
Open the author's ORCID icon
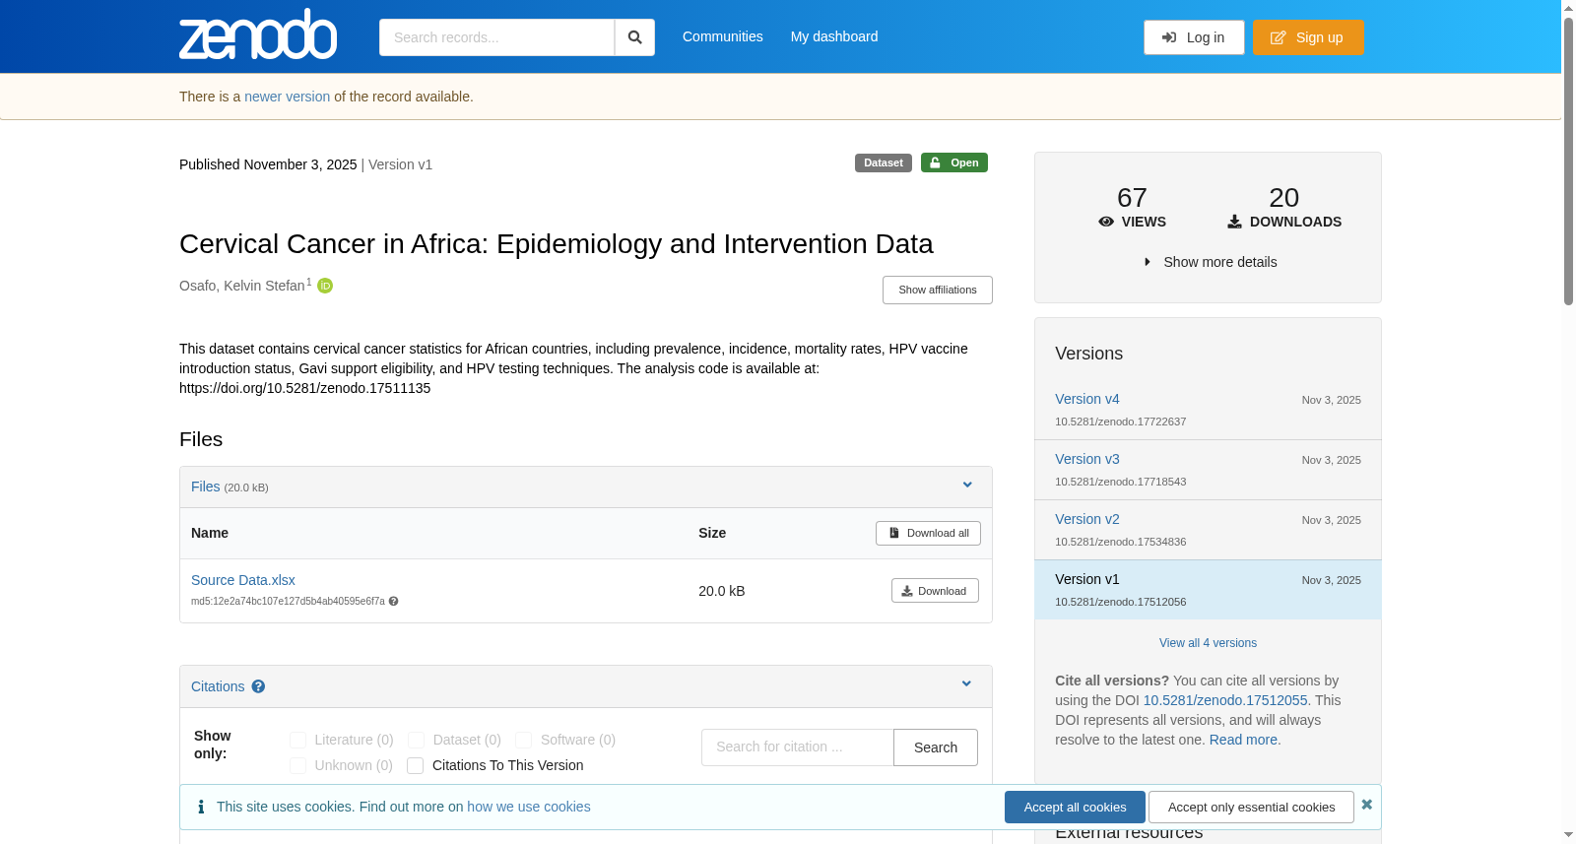[325, 286]
